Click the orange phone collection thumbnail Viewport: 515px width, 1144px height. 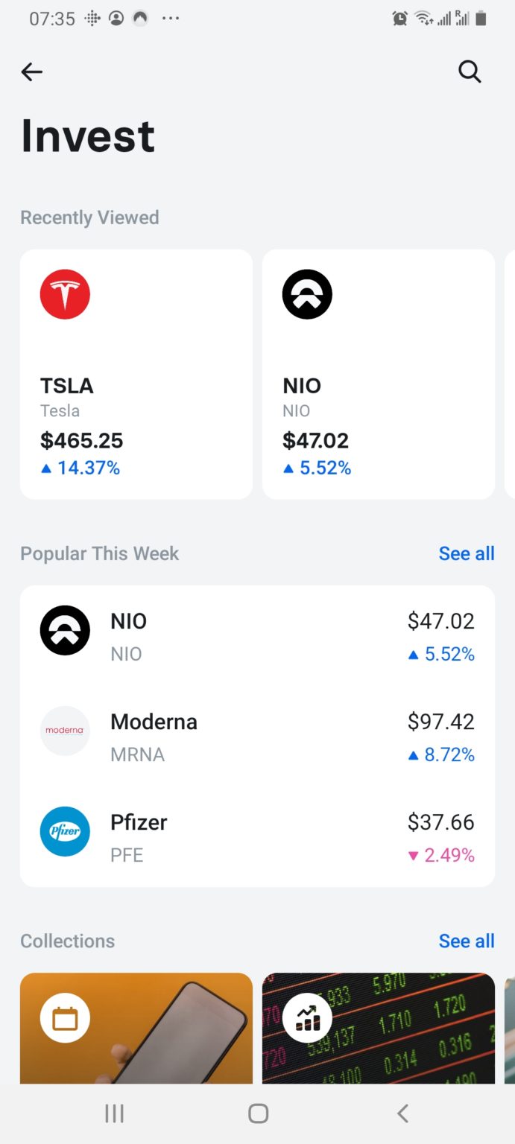pos(136,1029)
